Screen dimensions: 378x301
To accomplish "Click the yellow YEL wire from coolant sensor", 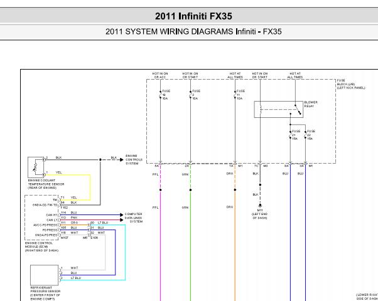I will (90, 187).
